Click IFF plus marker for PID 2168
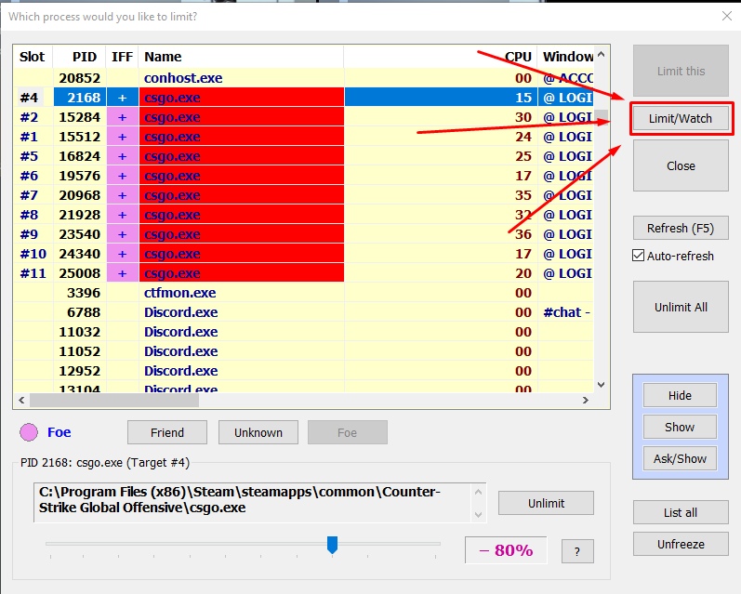The width and height of the screenshot is (741, 594). 123,98
